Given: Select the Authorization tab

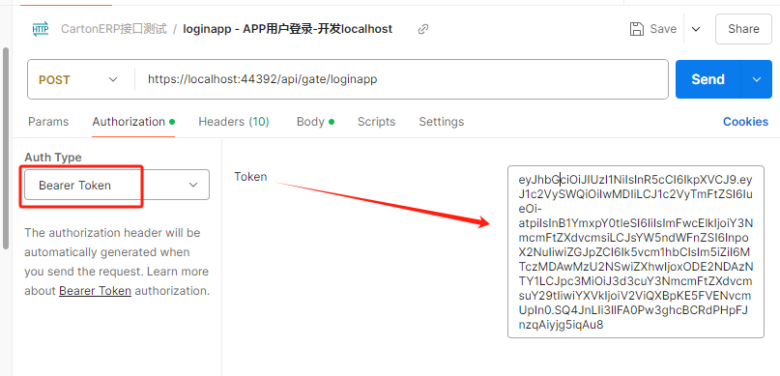Looking at the screenshot, I should click(x=133, y=122).
